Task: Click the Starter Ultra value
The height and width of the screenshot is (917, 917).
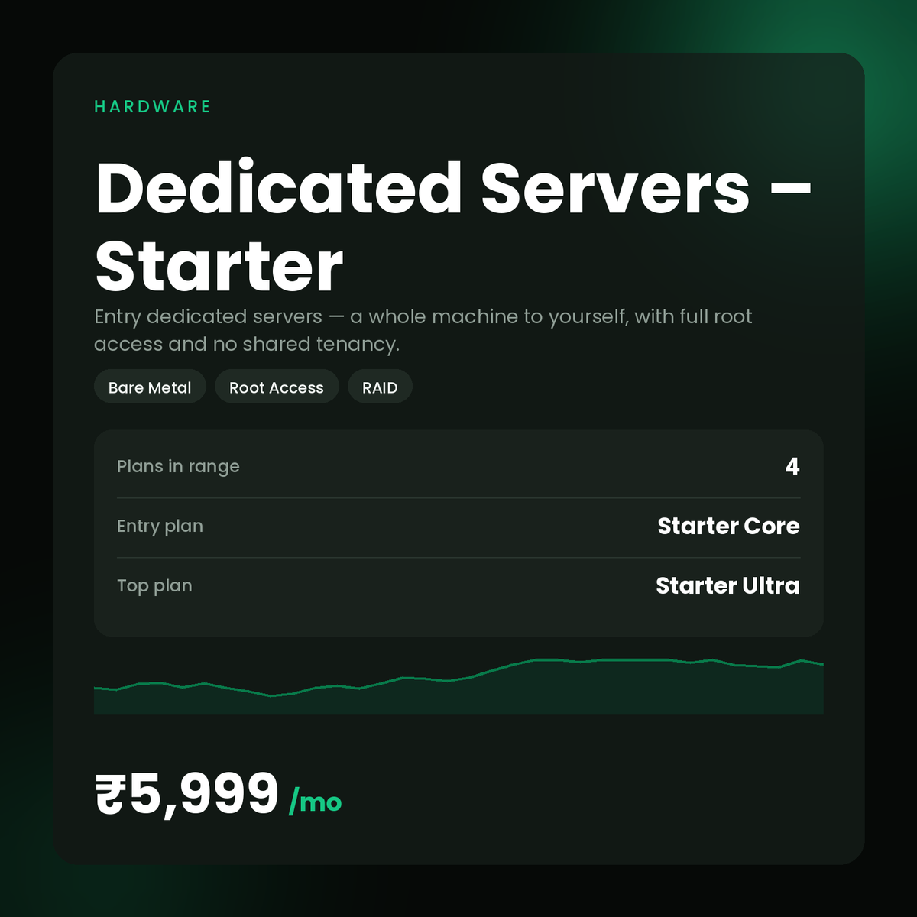Action: tap(727, 586)
